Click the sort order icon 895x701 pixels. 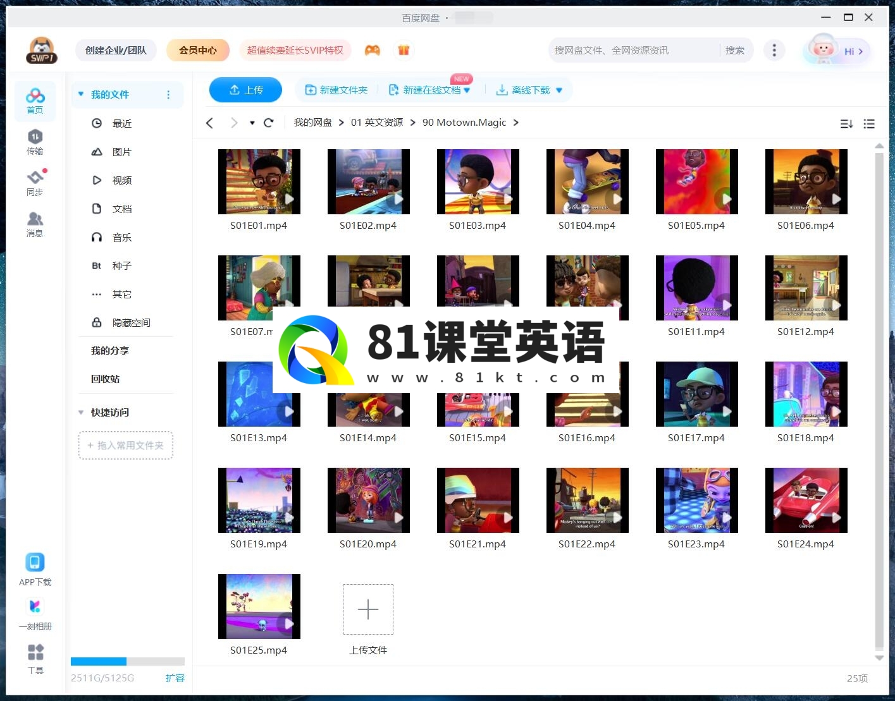[846, 124]
